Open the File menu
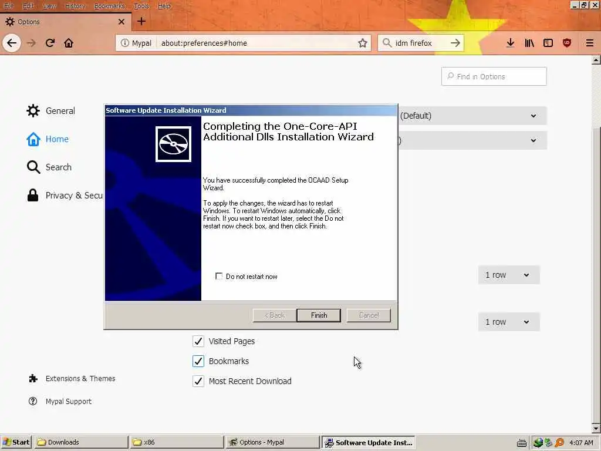Screen dimensions: 601x451 (x=8, y=6)
